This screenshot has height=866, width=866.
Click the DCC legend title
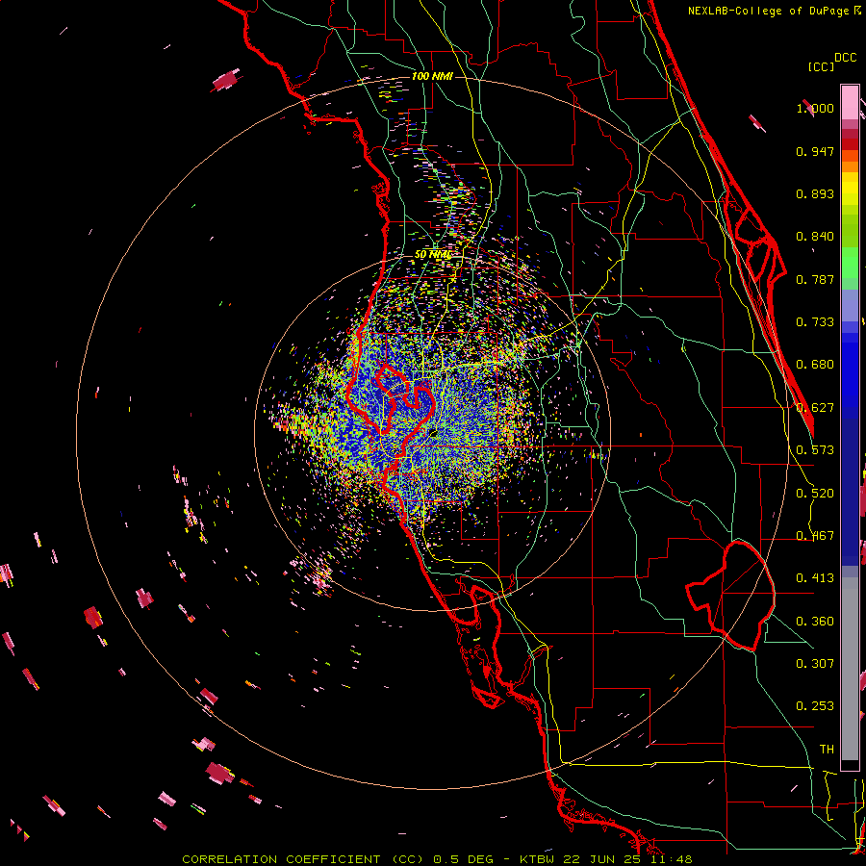[845, 58]
